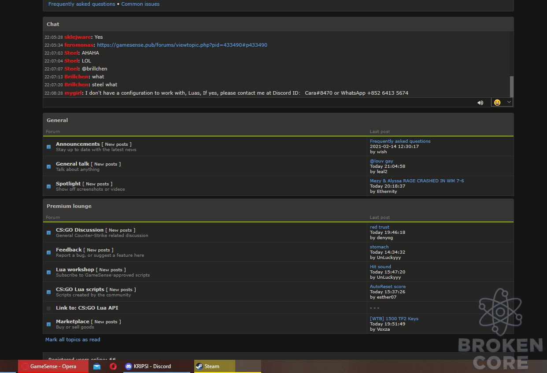Open the gamesense.pub viewtopic link in chat
This screenshot has width=547, height=373.
(x=182, y=45)
